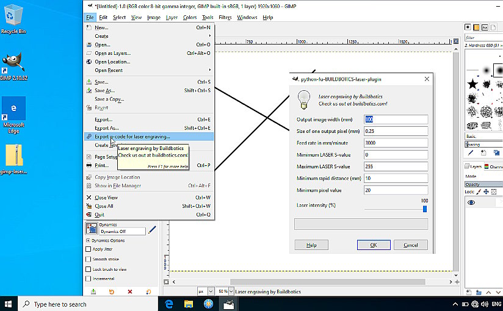Click Help in laser plugin dialog

click(x=311, y=245)
